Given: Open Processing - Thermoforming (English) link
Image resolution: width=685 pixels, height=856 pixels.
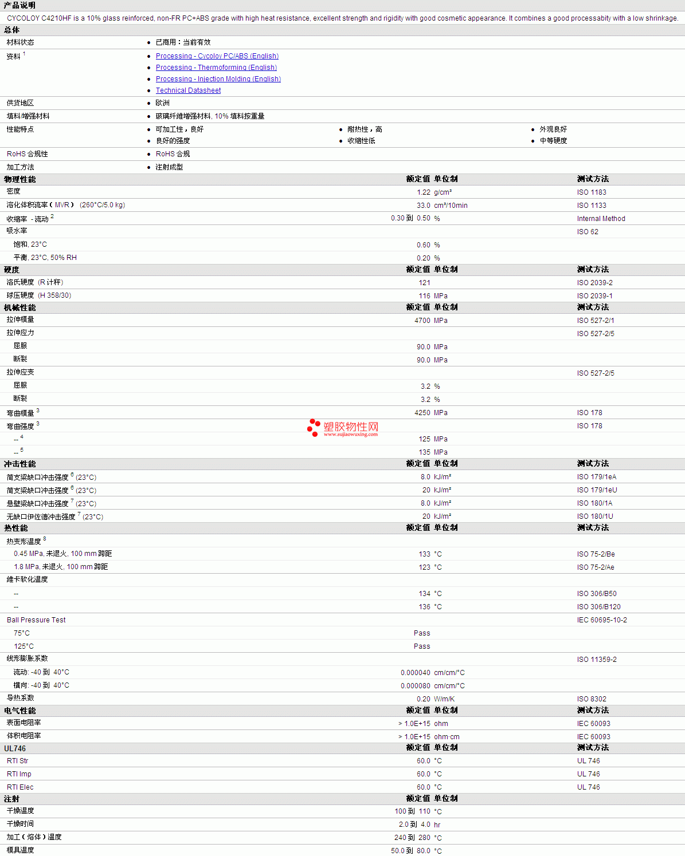Looking at the screenshot, I should tap(216, 68).
